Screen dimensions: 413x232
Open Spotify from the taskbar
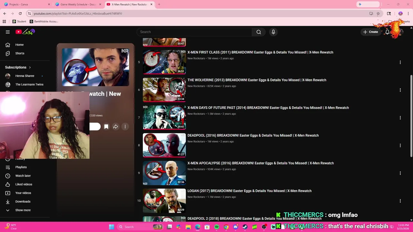pyautogui.click(x=217, y=227)
